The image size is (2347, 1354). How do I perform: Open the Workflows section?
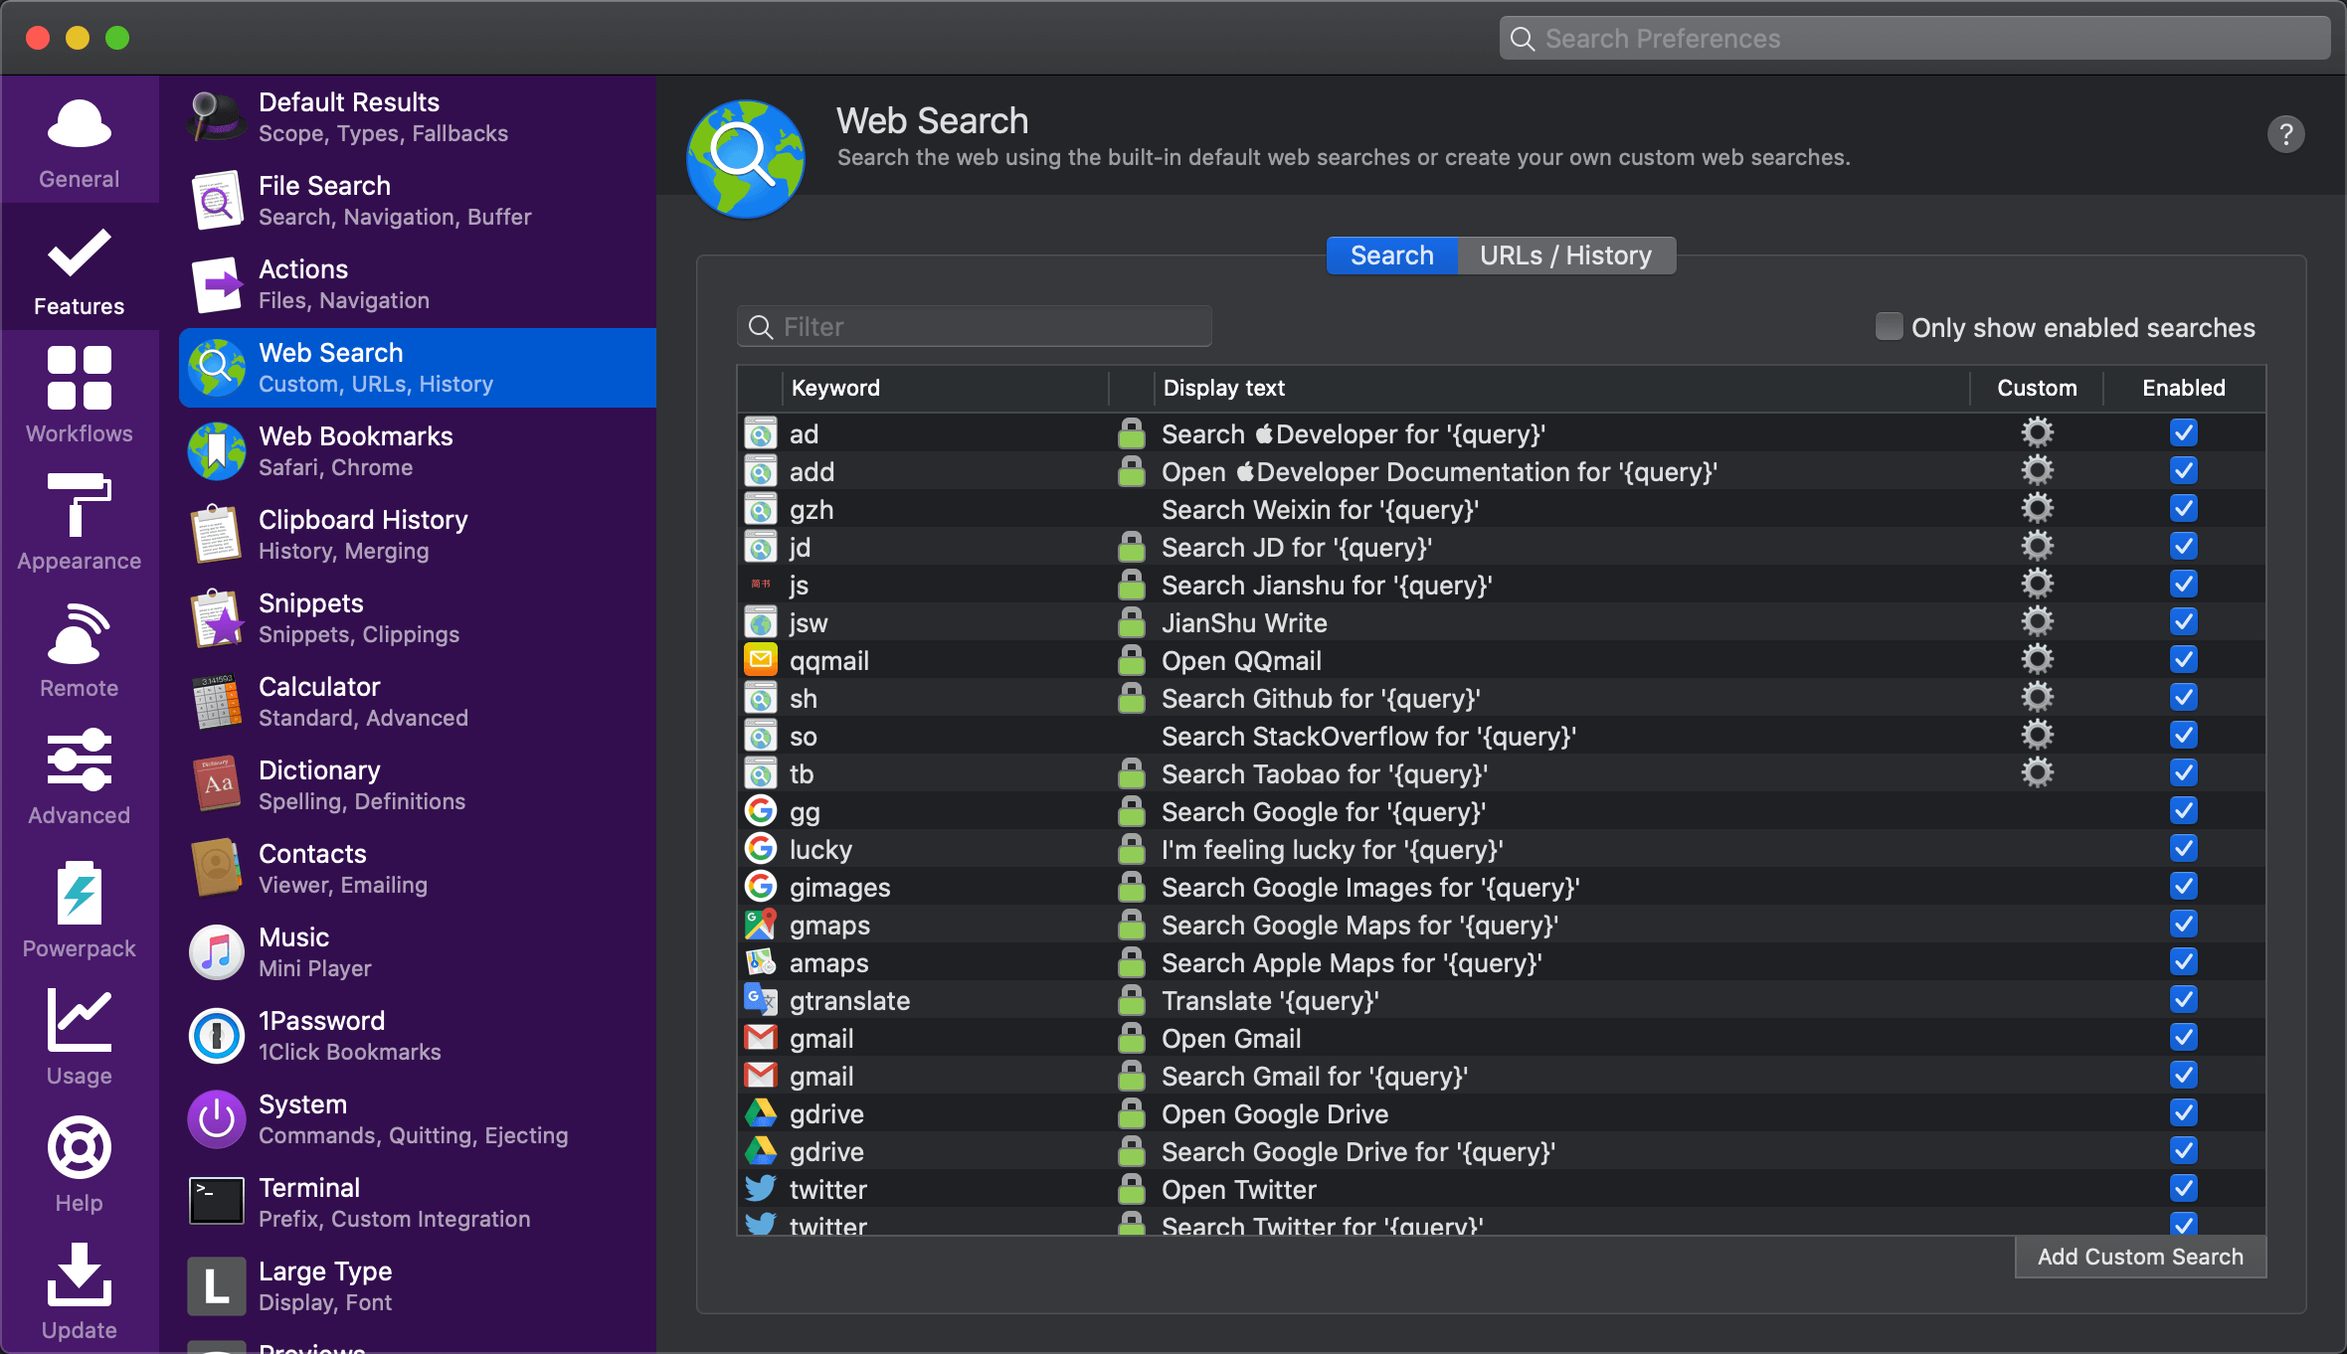79,394
